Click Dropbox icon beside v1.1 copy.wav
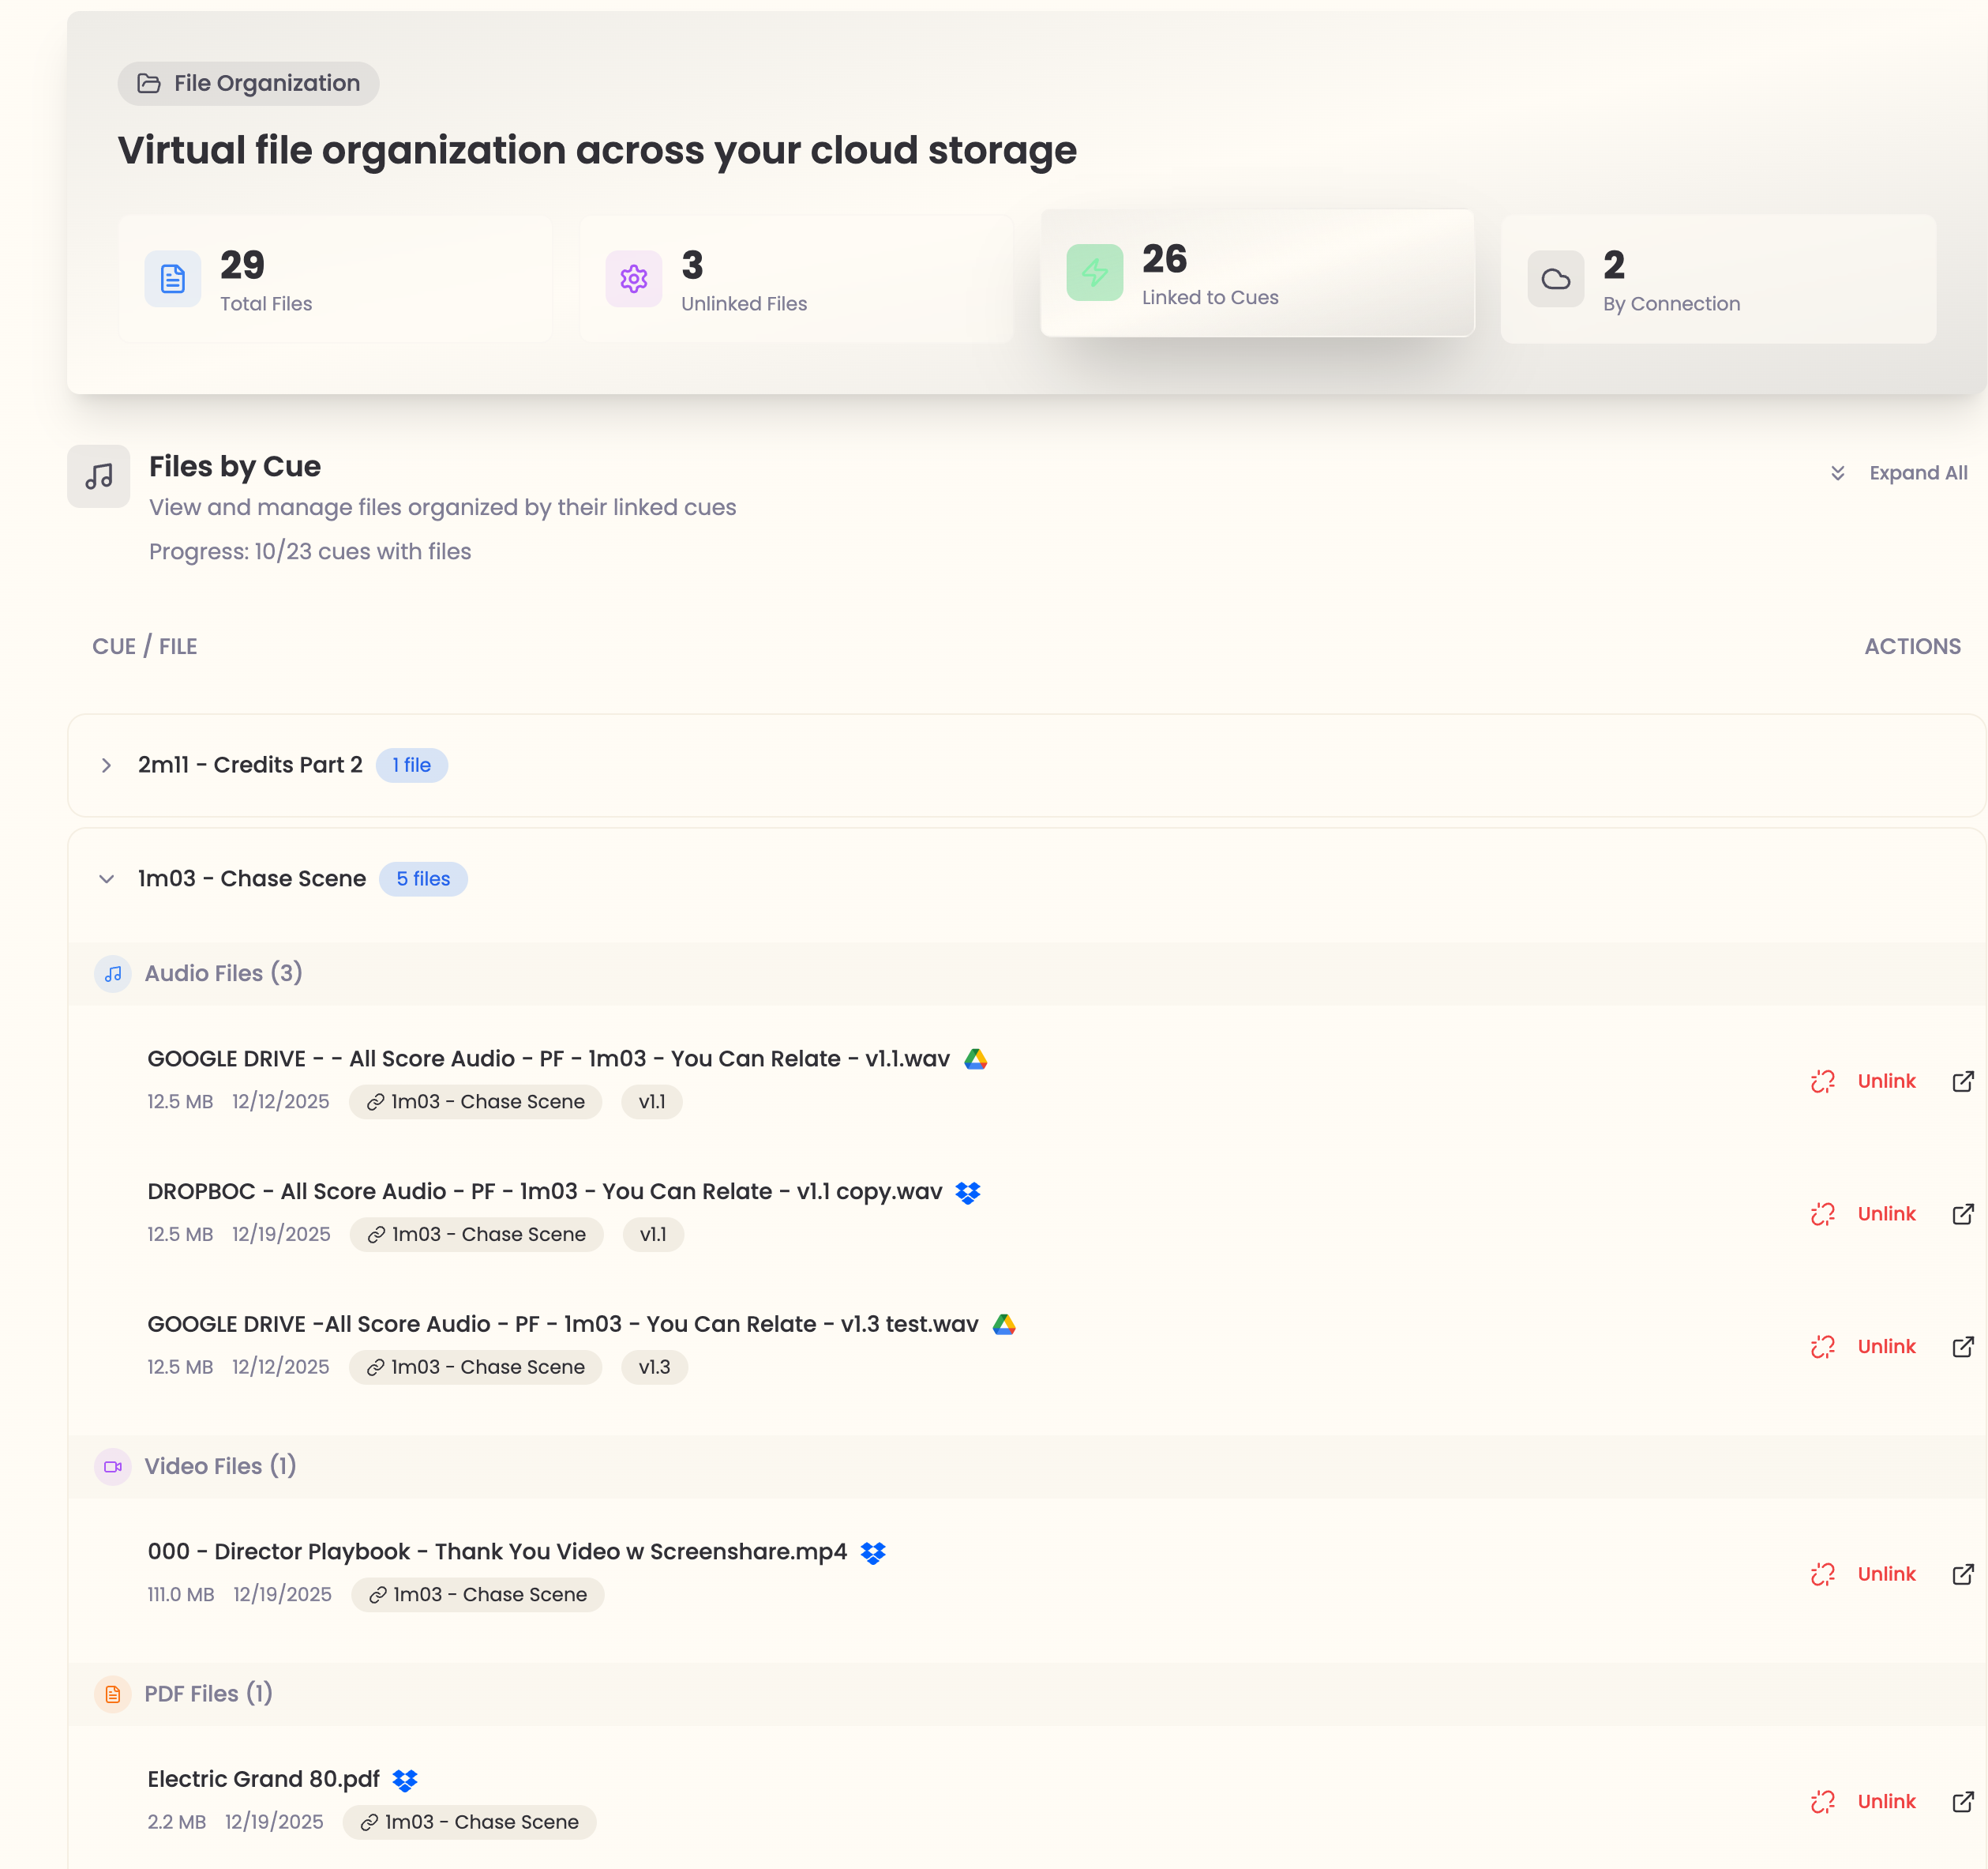The height and width of the screenshot is (1869, 1988). pyautogui.click(x=968, y=1193)
